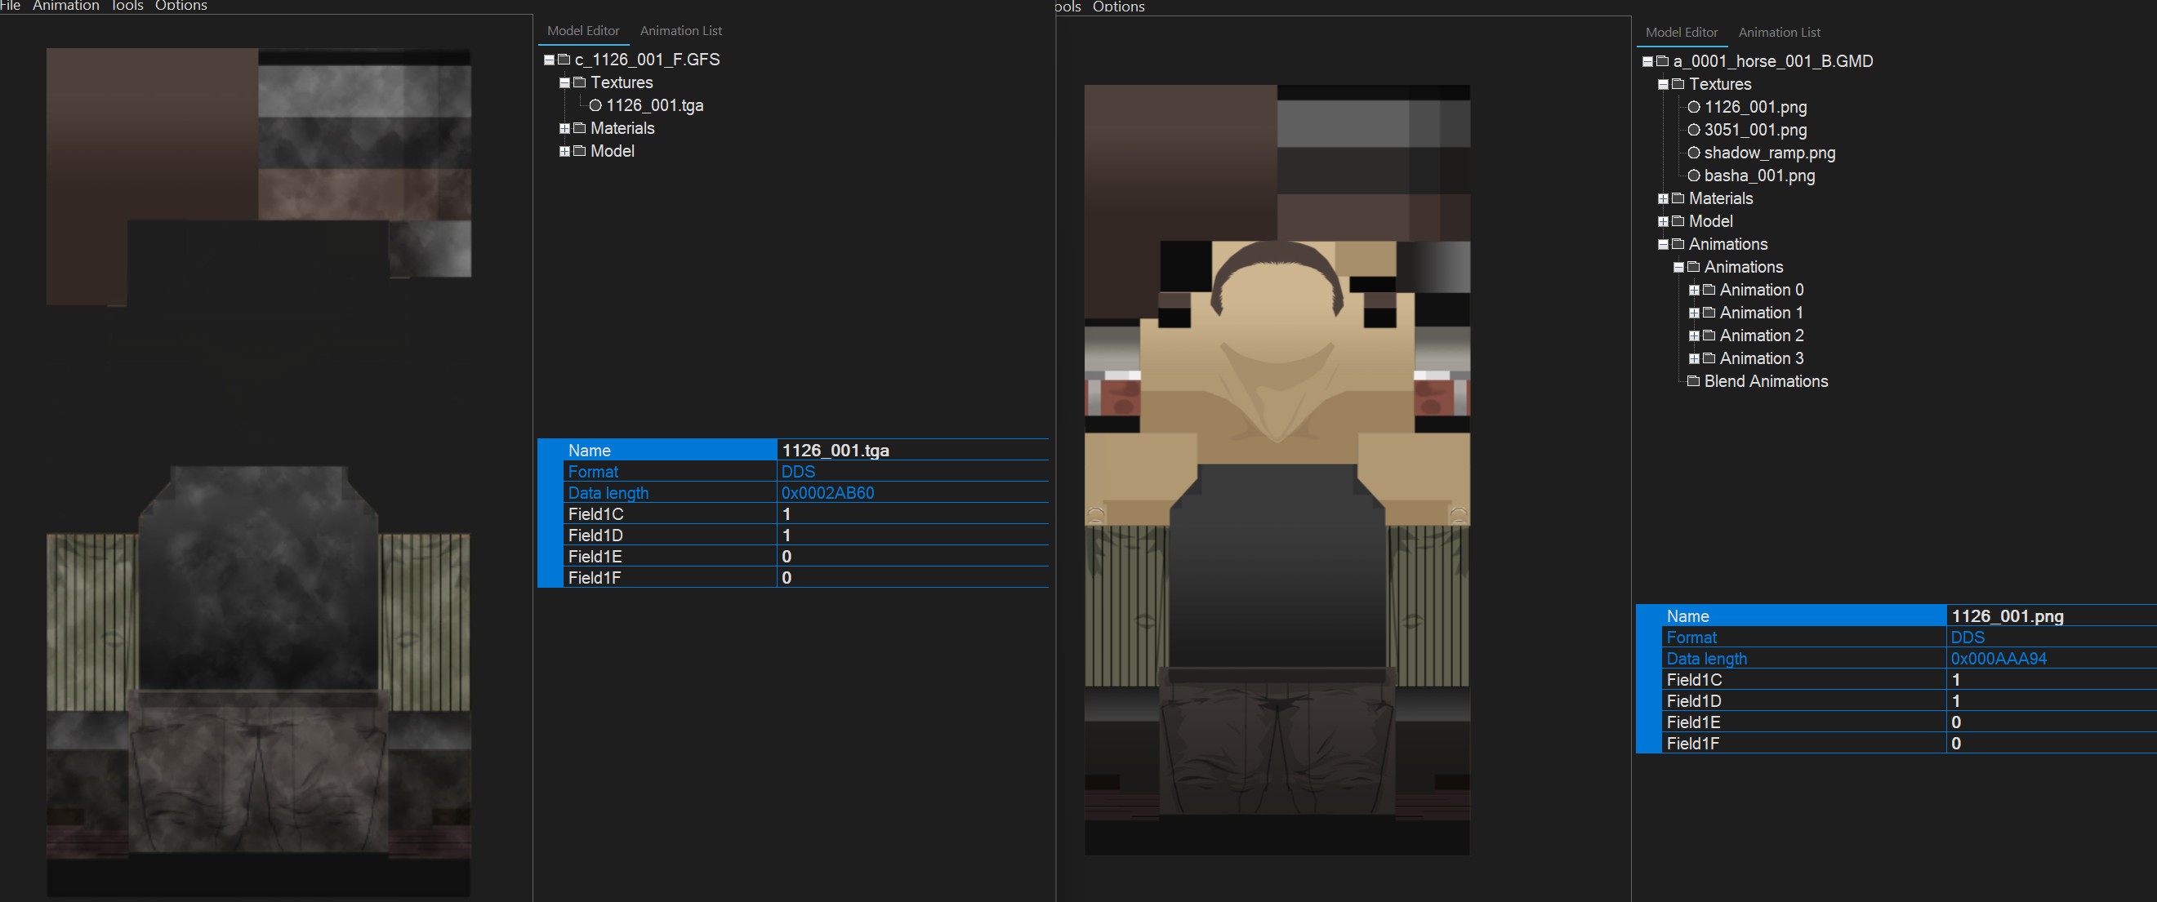This screenshot has height=902, width=2157.
Task: Click right window Textures folder icon
Action: [1678, 84]
